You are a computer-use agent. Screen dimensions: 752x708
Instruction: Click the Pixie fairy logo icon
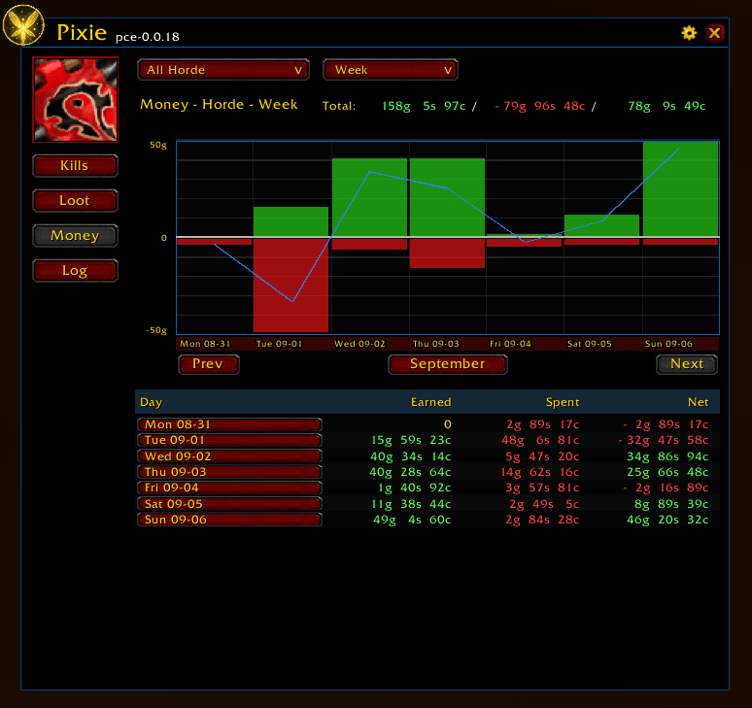[23, 24]
